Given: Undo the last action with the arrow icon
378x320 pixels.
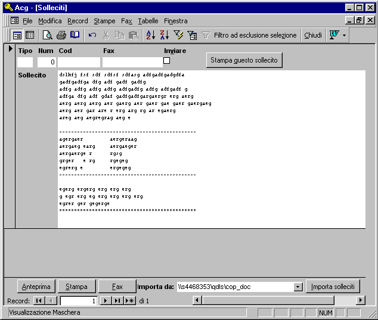Looking at the screenshot, I should click(x=92, y=35).
